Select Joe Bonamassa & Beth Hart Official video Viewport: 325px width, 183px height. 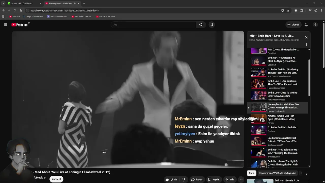(278, 141)
